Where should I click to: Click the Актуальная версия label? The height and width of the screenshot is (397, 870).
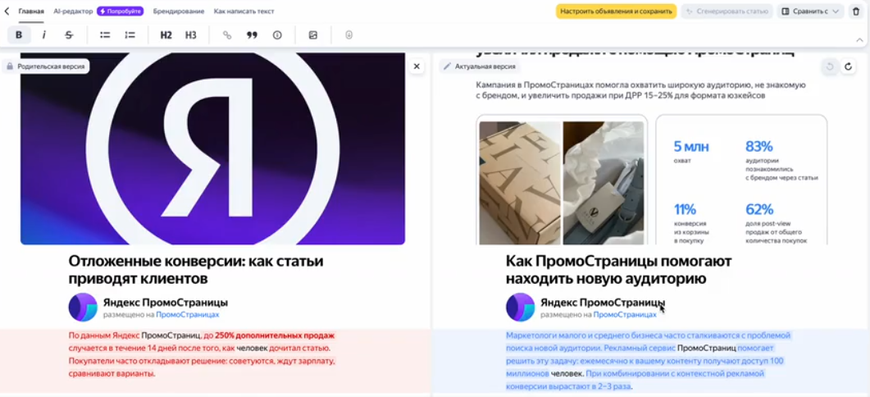(x=480, y=66)
